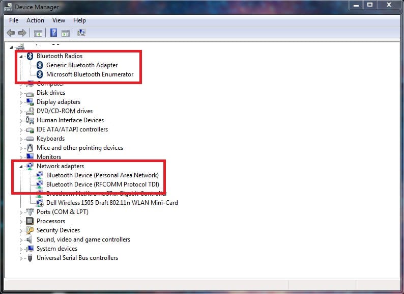Click the Bluetooth RFCOMM Protocol TDI icon
Image resolution: width=404 pixels, height=294 pixels.
[40, 184]
